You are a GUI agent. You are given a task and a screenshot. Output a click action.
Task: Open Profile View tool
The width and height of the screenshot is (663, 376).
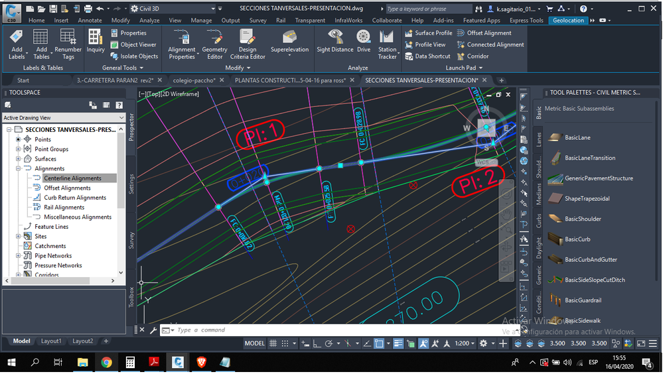point(425,44)
